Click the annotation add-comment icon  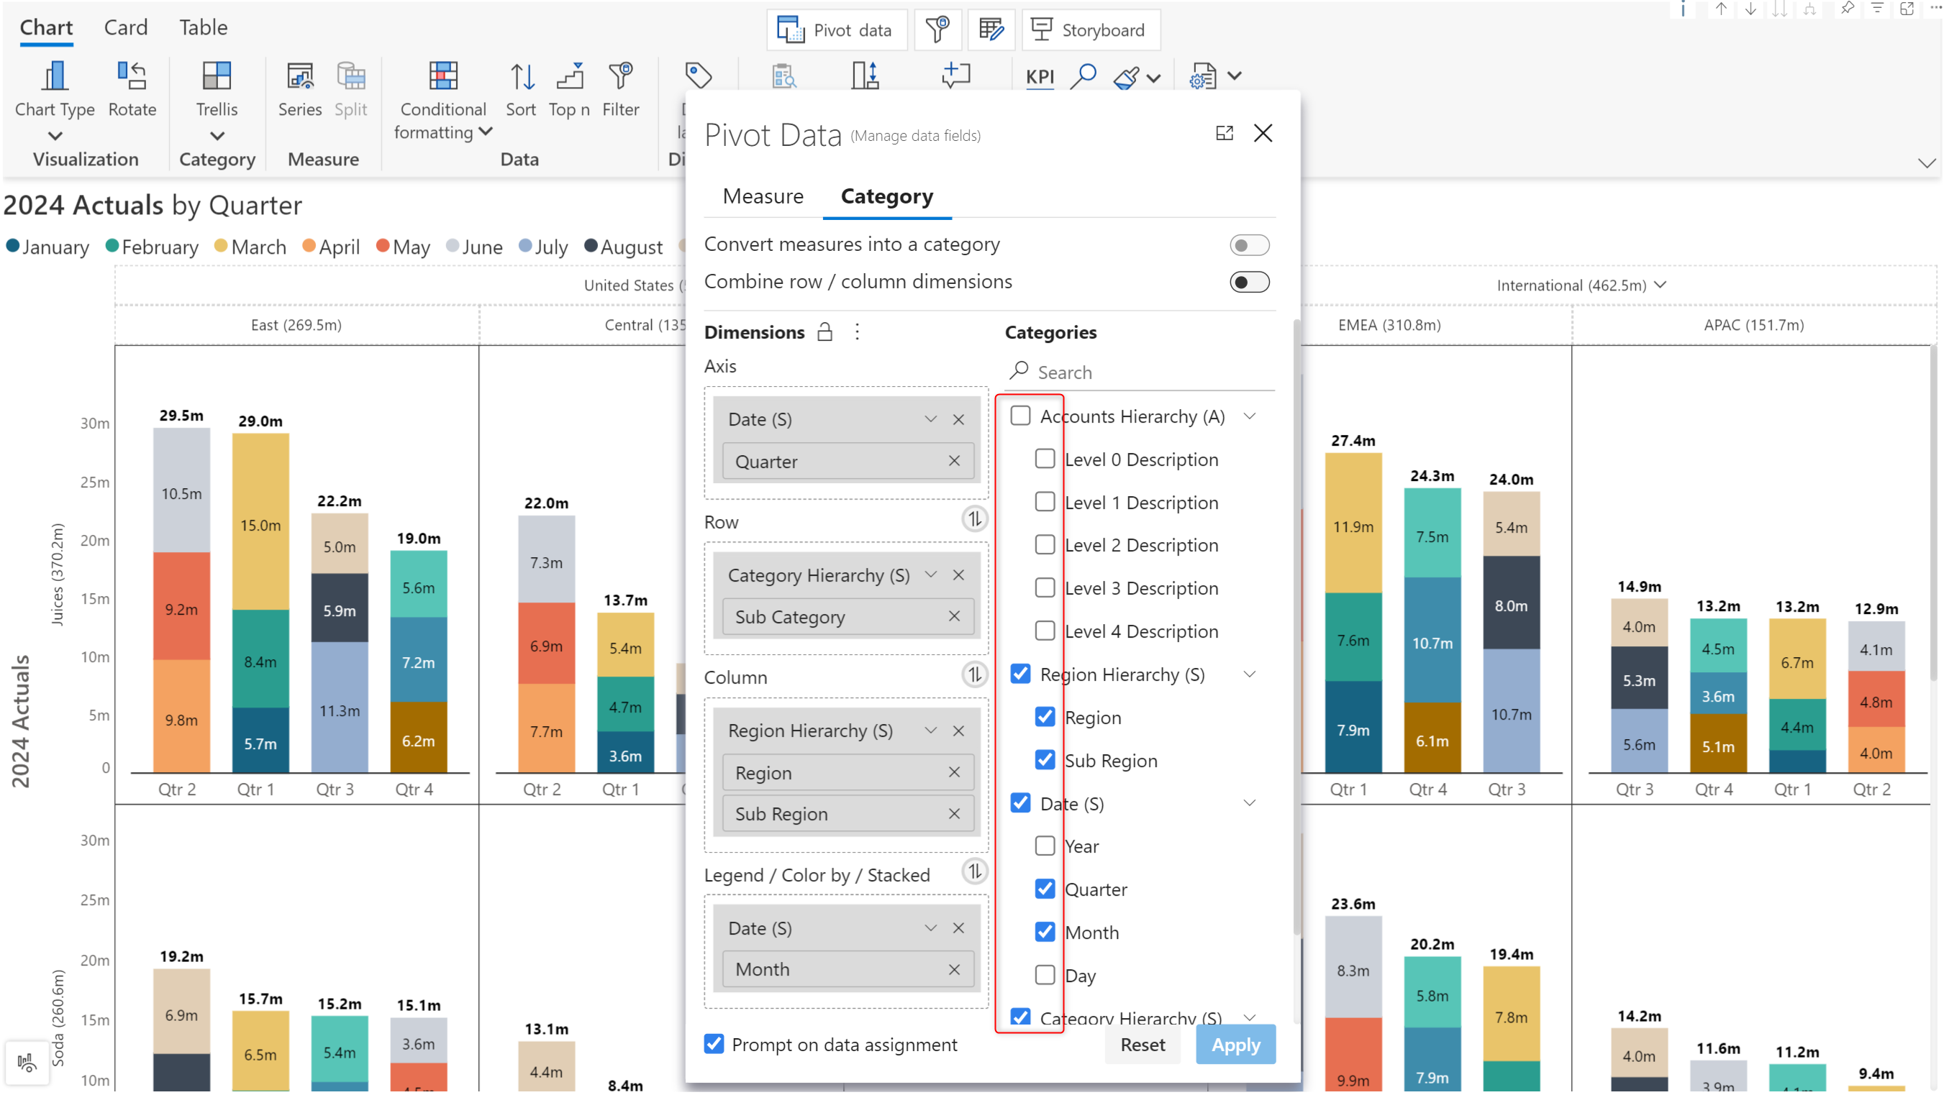(x=956, y=75)
